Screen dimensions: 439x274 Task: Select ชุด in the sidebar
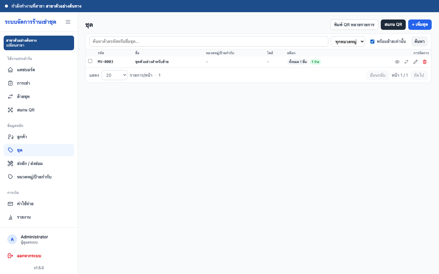point(39,150)
